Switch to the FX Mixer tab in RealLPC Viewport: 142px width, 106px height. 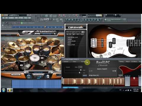coord(134,62)
